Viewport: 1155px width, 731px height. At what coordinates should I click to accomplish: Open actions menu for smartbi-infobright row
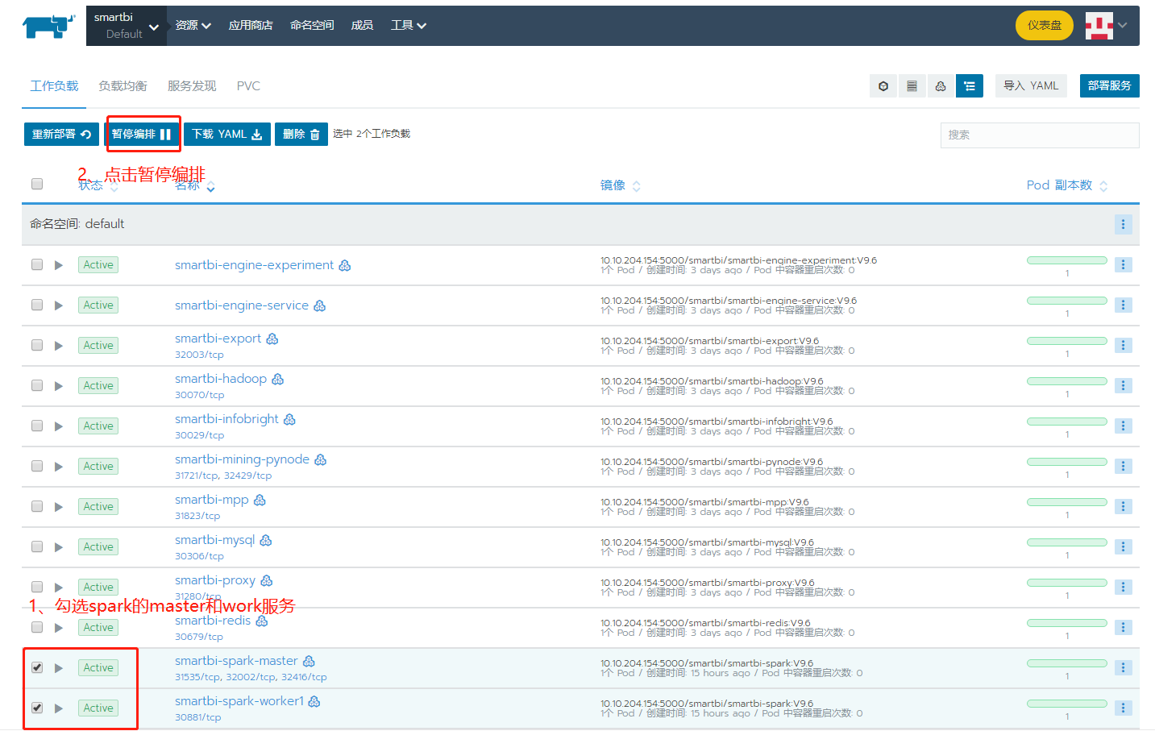point(1123,426)
